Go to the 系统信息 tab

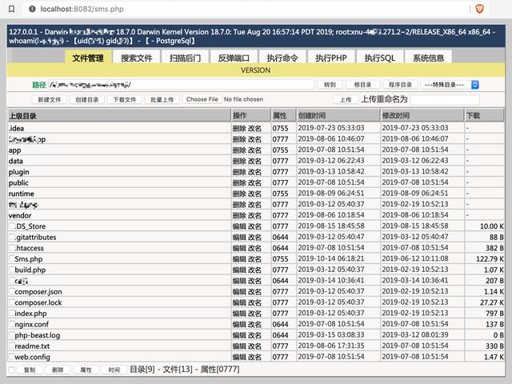click(x=428, y=58)
